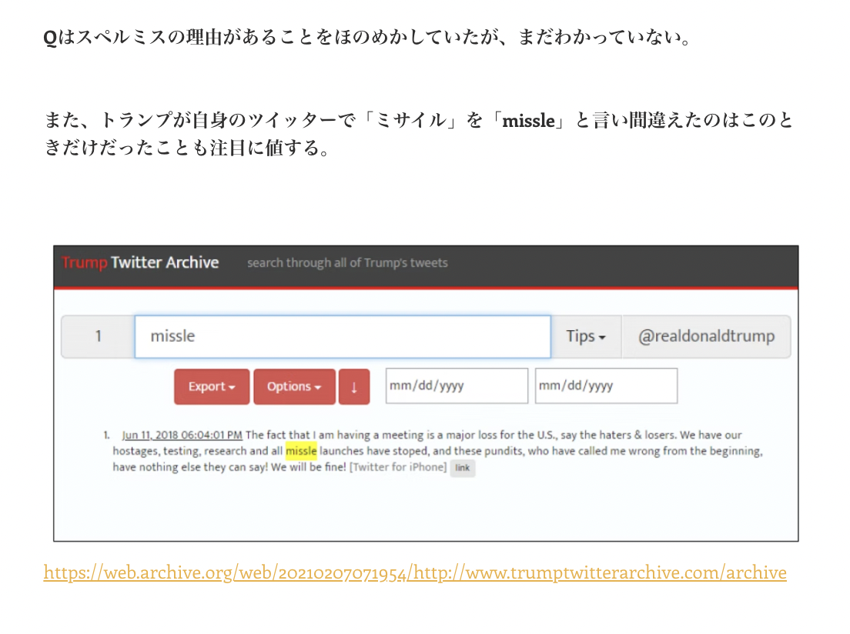
Task: Click the red down-arrow sort button
Action: pyautogui.click(x=354, y=386)
